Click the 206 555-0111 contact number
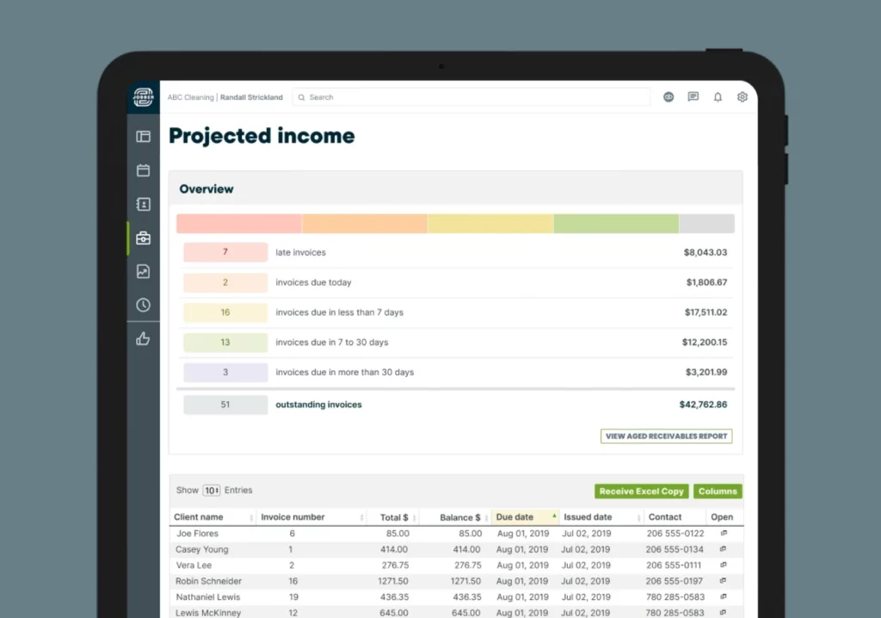Viewport: 881px width, 618px height. [x=674, y=565]
